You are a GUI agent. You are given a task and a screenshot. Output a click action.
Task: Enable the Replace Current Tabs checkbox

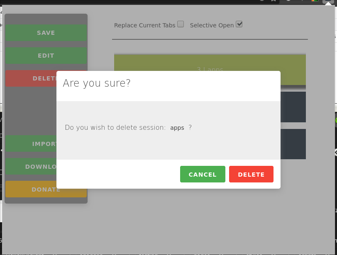(x=181, y=24)
